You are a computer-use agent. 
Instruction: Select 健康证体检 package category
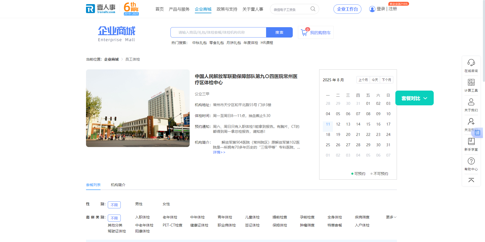199,225
